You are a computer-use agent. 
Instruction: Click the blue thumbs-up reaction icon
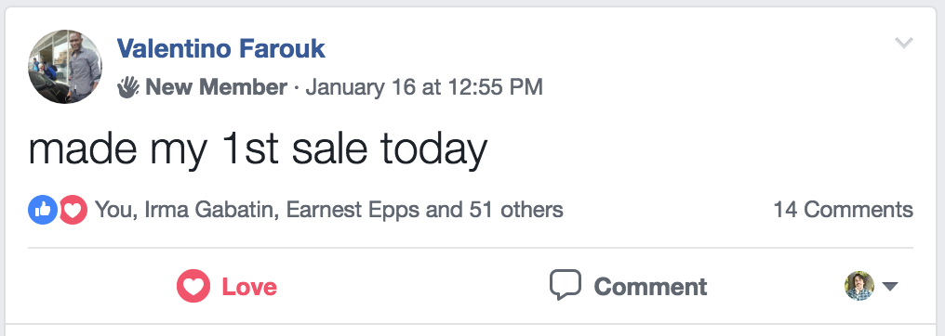point(43,211)
